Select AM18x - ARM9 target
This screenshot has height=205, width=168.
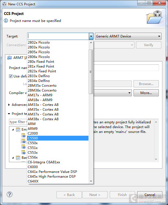58,100
